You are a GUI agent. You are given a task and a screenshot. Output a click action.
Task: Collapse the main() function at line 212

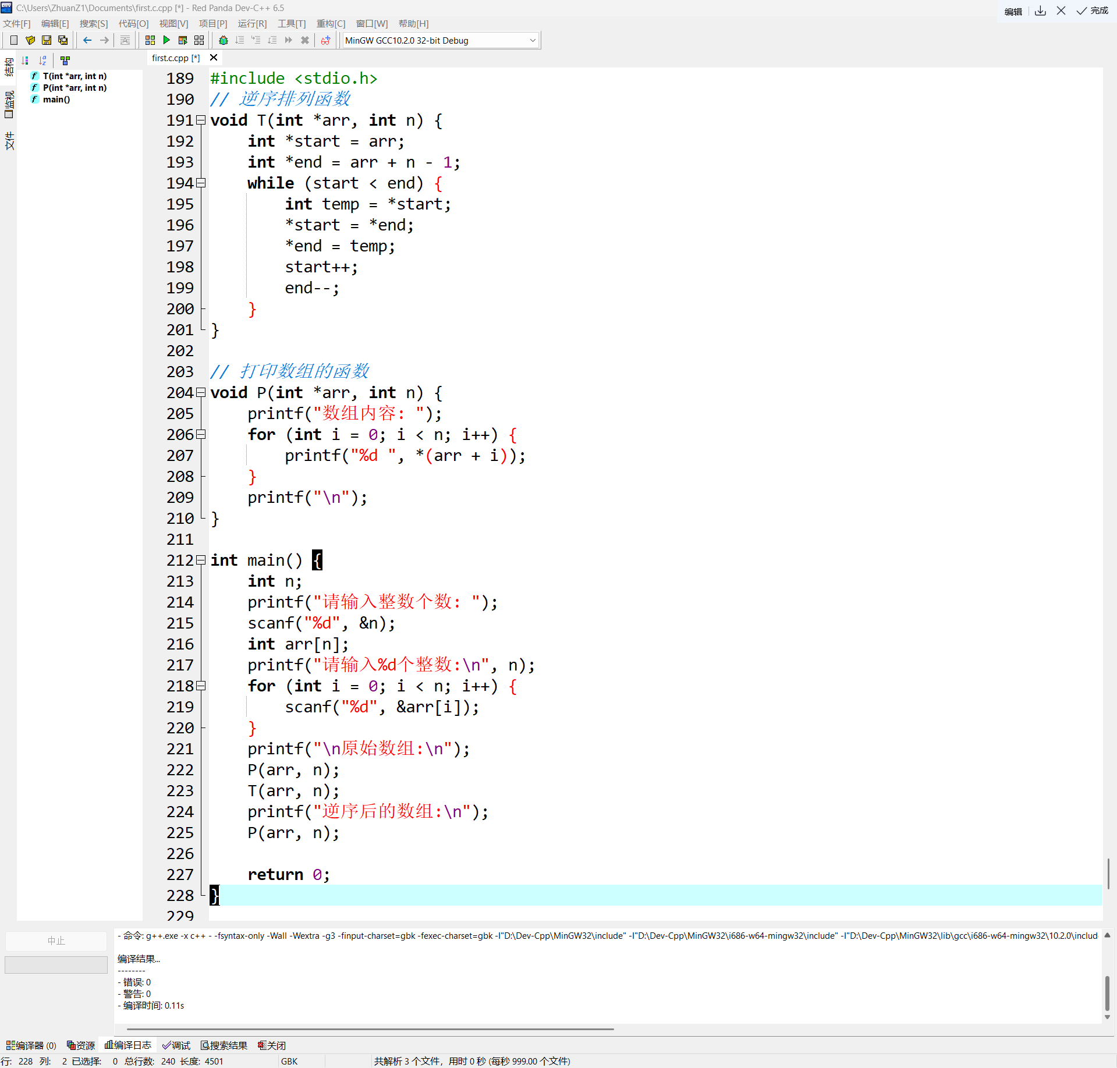pyautogui.click(x=201, y=560)
